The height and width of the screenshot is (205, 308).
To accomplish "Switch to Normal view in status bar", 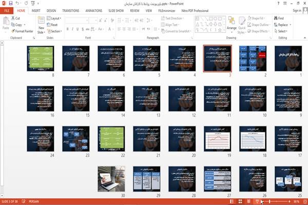I will [232, 201].
